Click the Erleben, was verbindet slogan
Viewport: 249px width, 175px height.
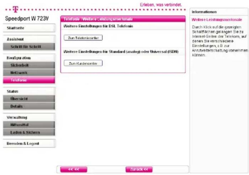coord(161,5)
